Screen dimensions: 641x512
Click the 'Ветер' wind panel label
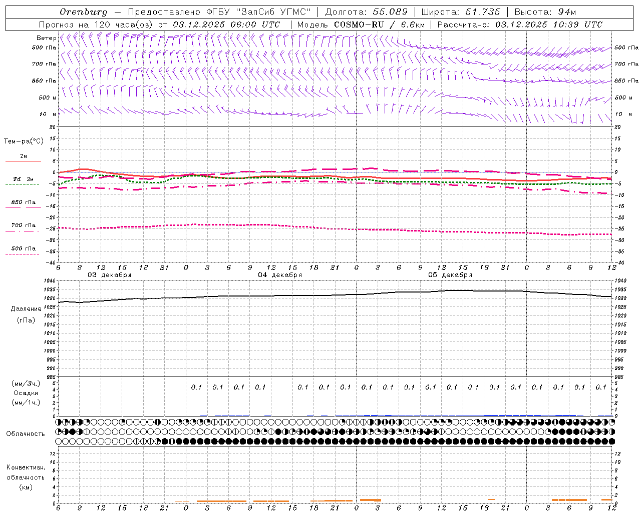click(x=47, y=38)
